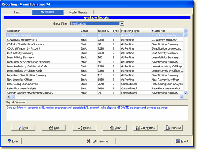The width and height of the screenshot is (197, 150).
Task: Select the Loan Amount Stratification Summary row
Action: (x=95, y=62)
